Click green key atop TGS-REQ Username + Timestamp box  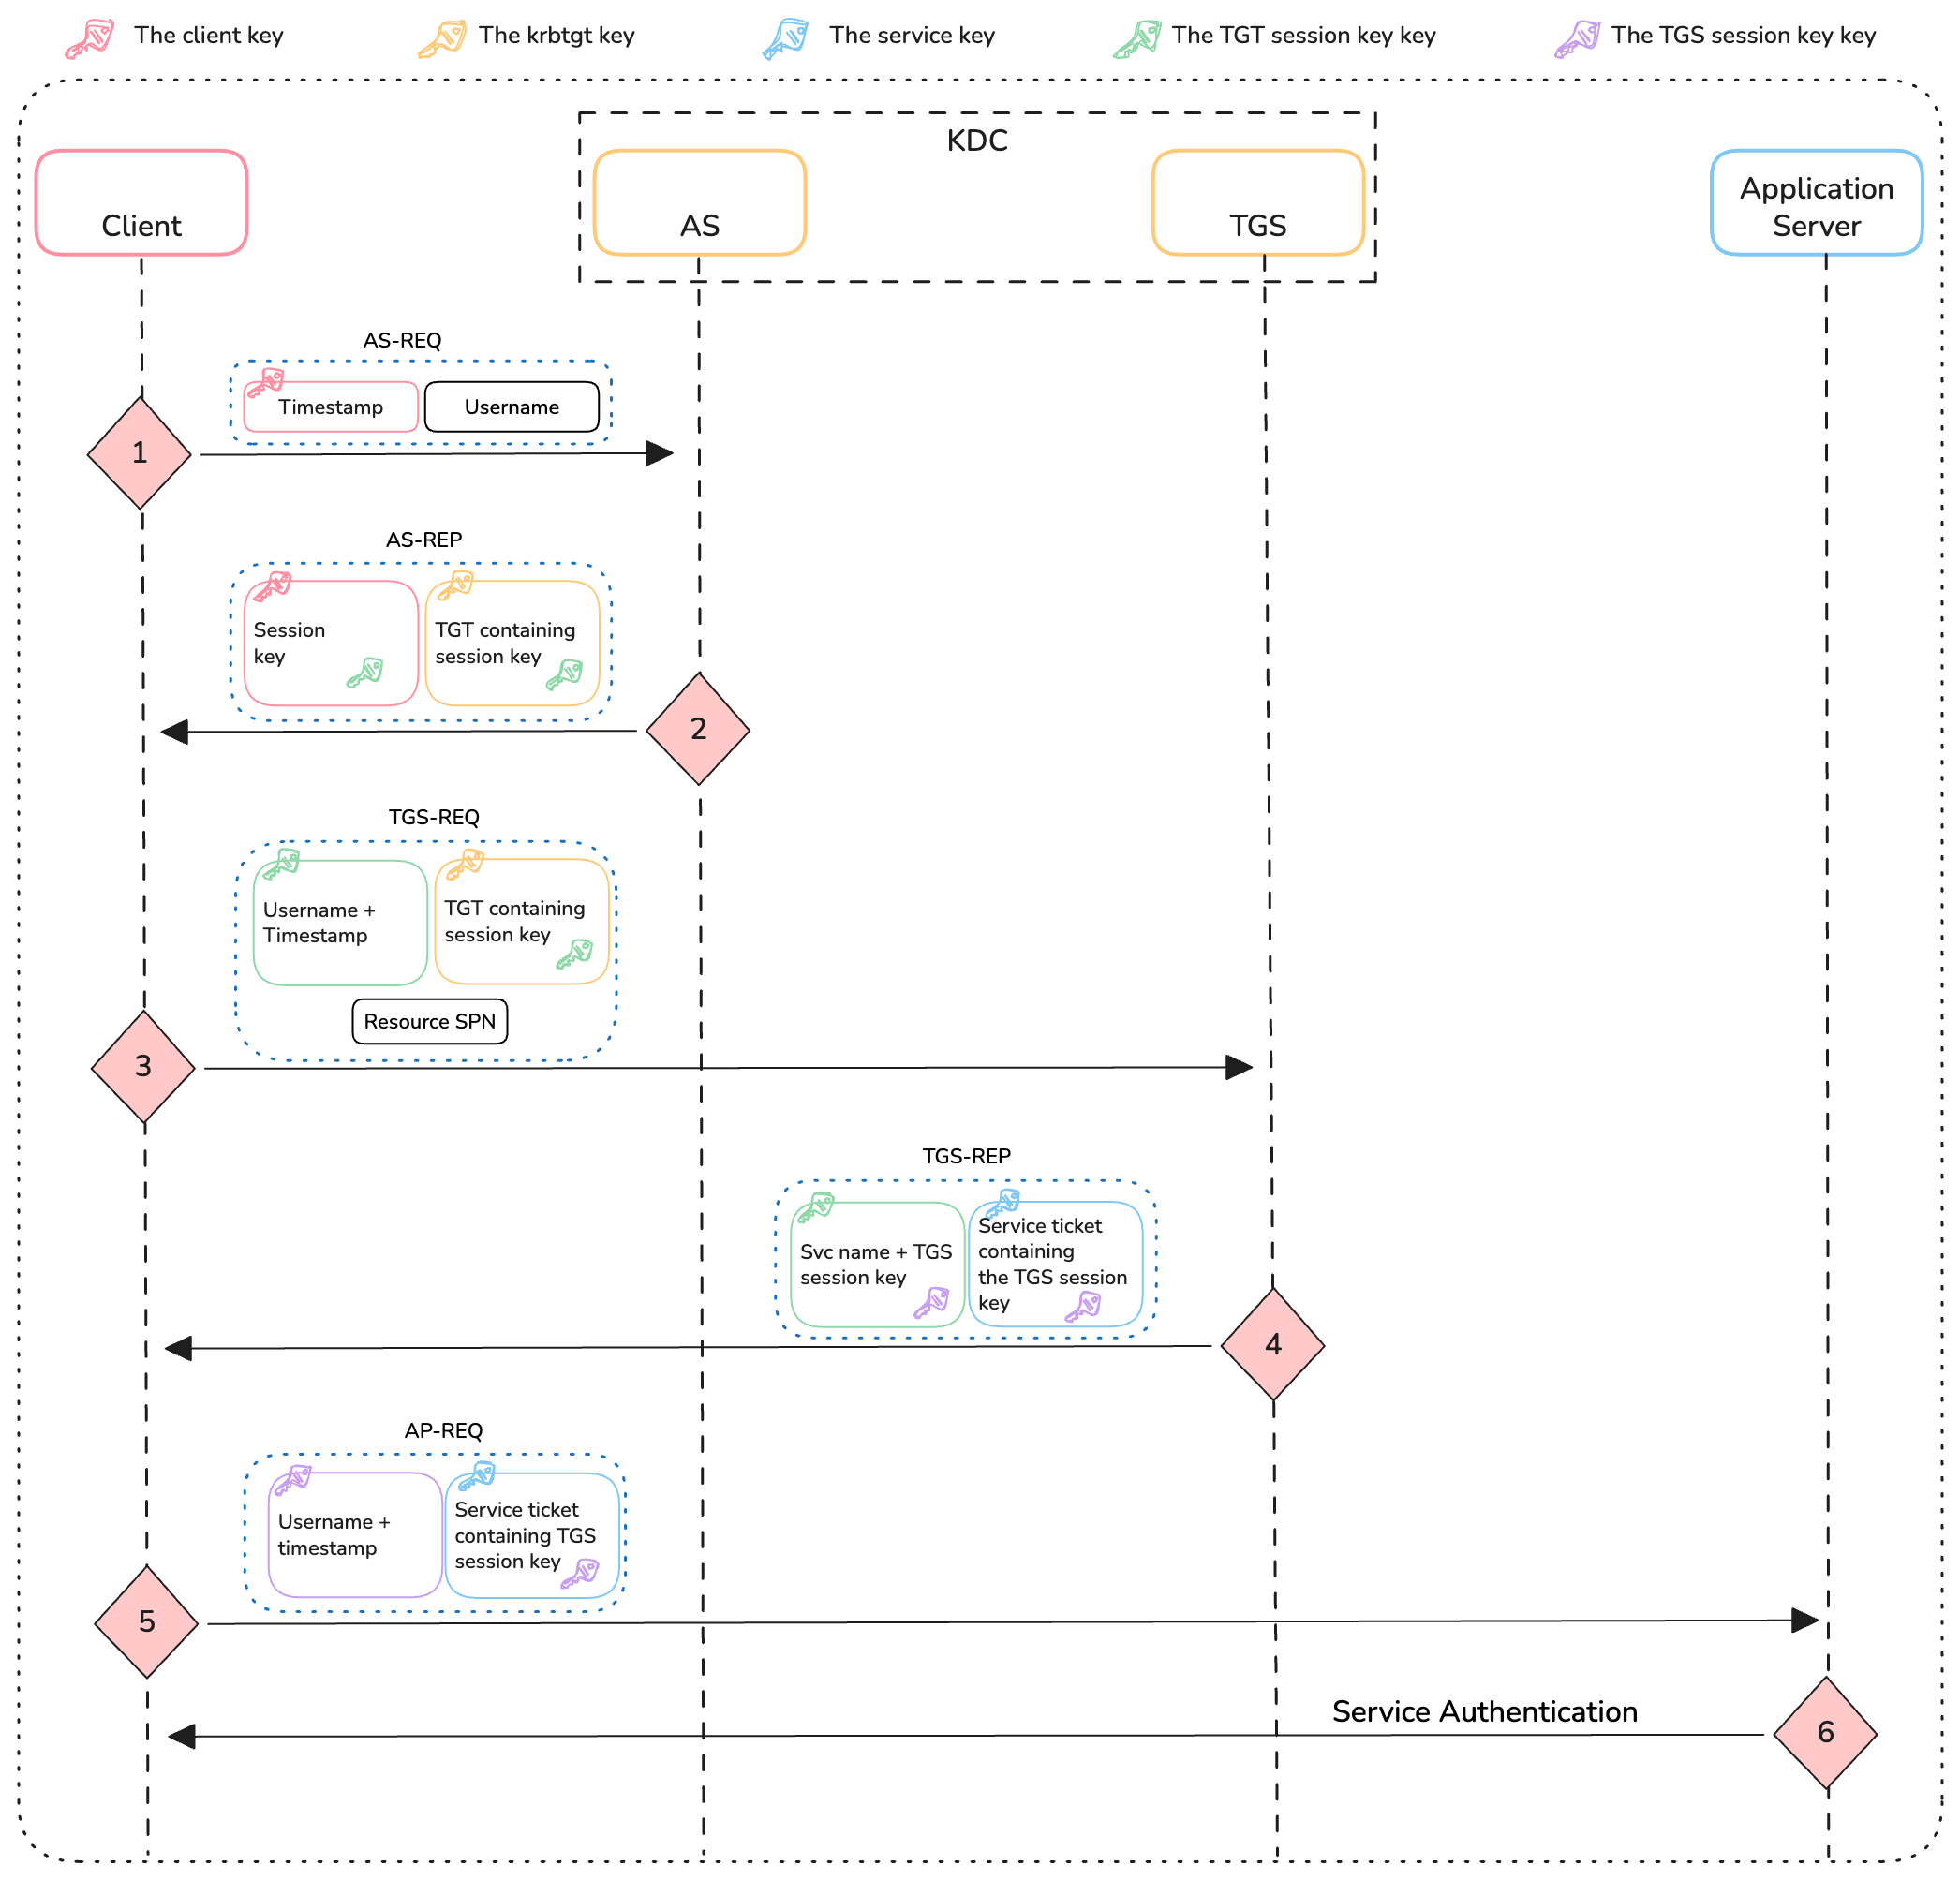[281, 863]
